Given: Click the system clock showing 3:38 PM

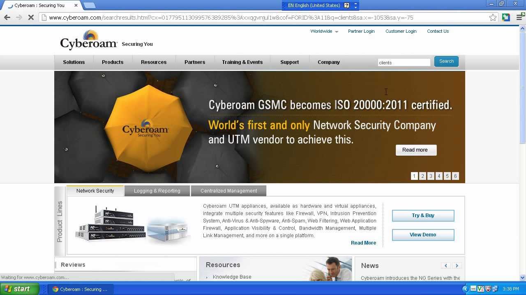Looking at the screenshot, I should [510, 289].
